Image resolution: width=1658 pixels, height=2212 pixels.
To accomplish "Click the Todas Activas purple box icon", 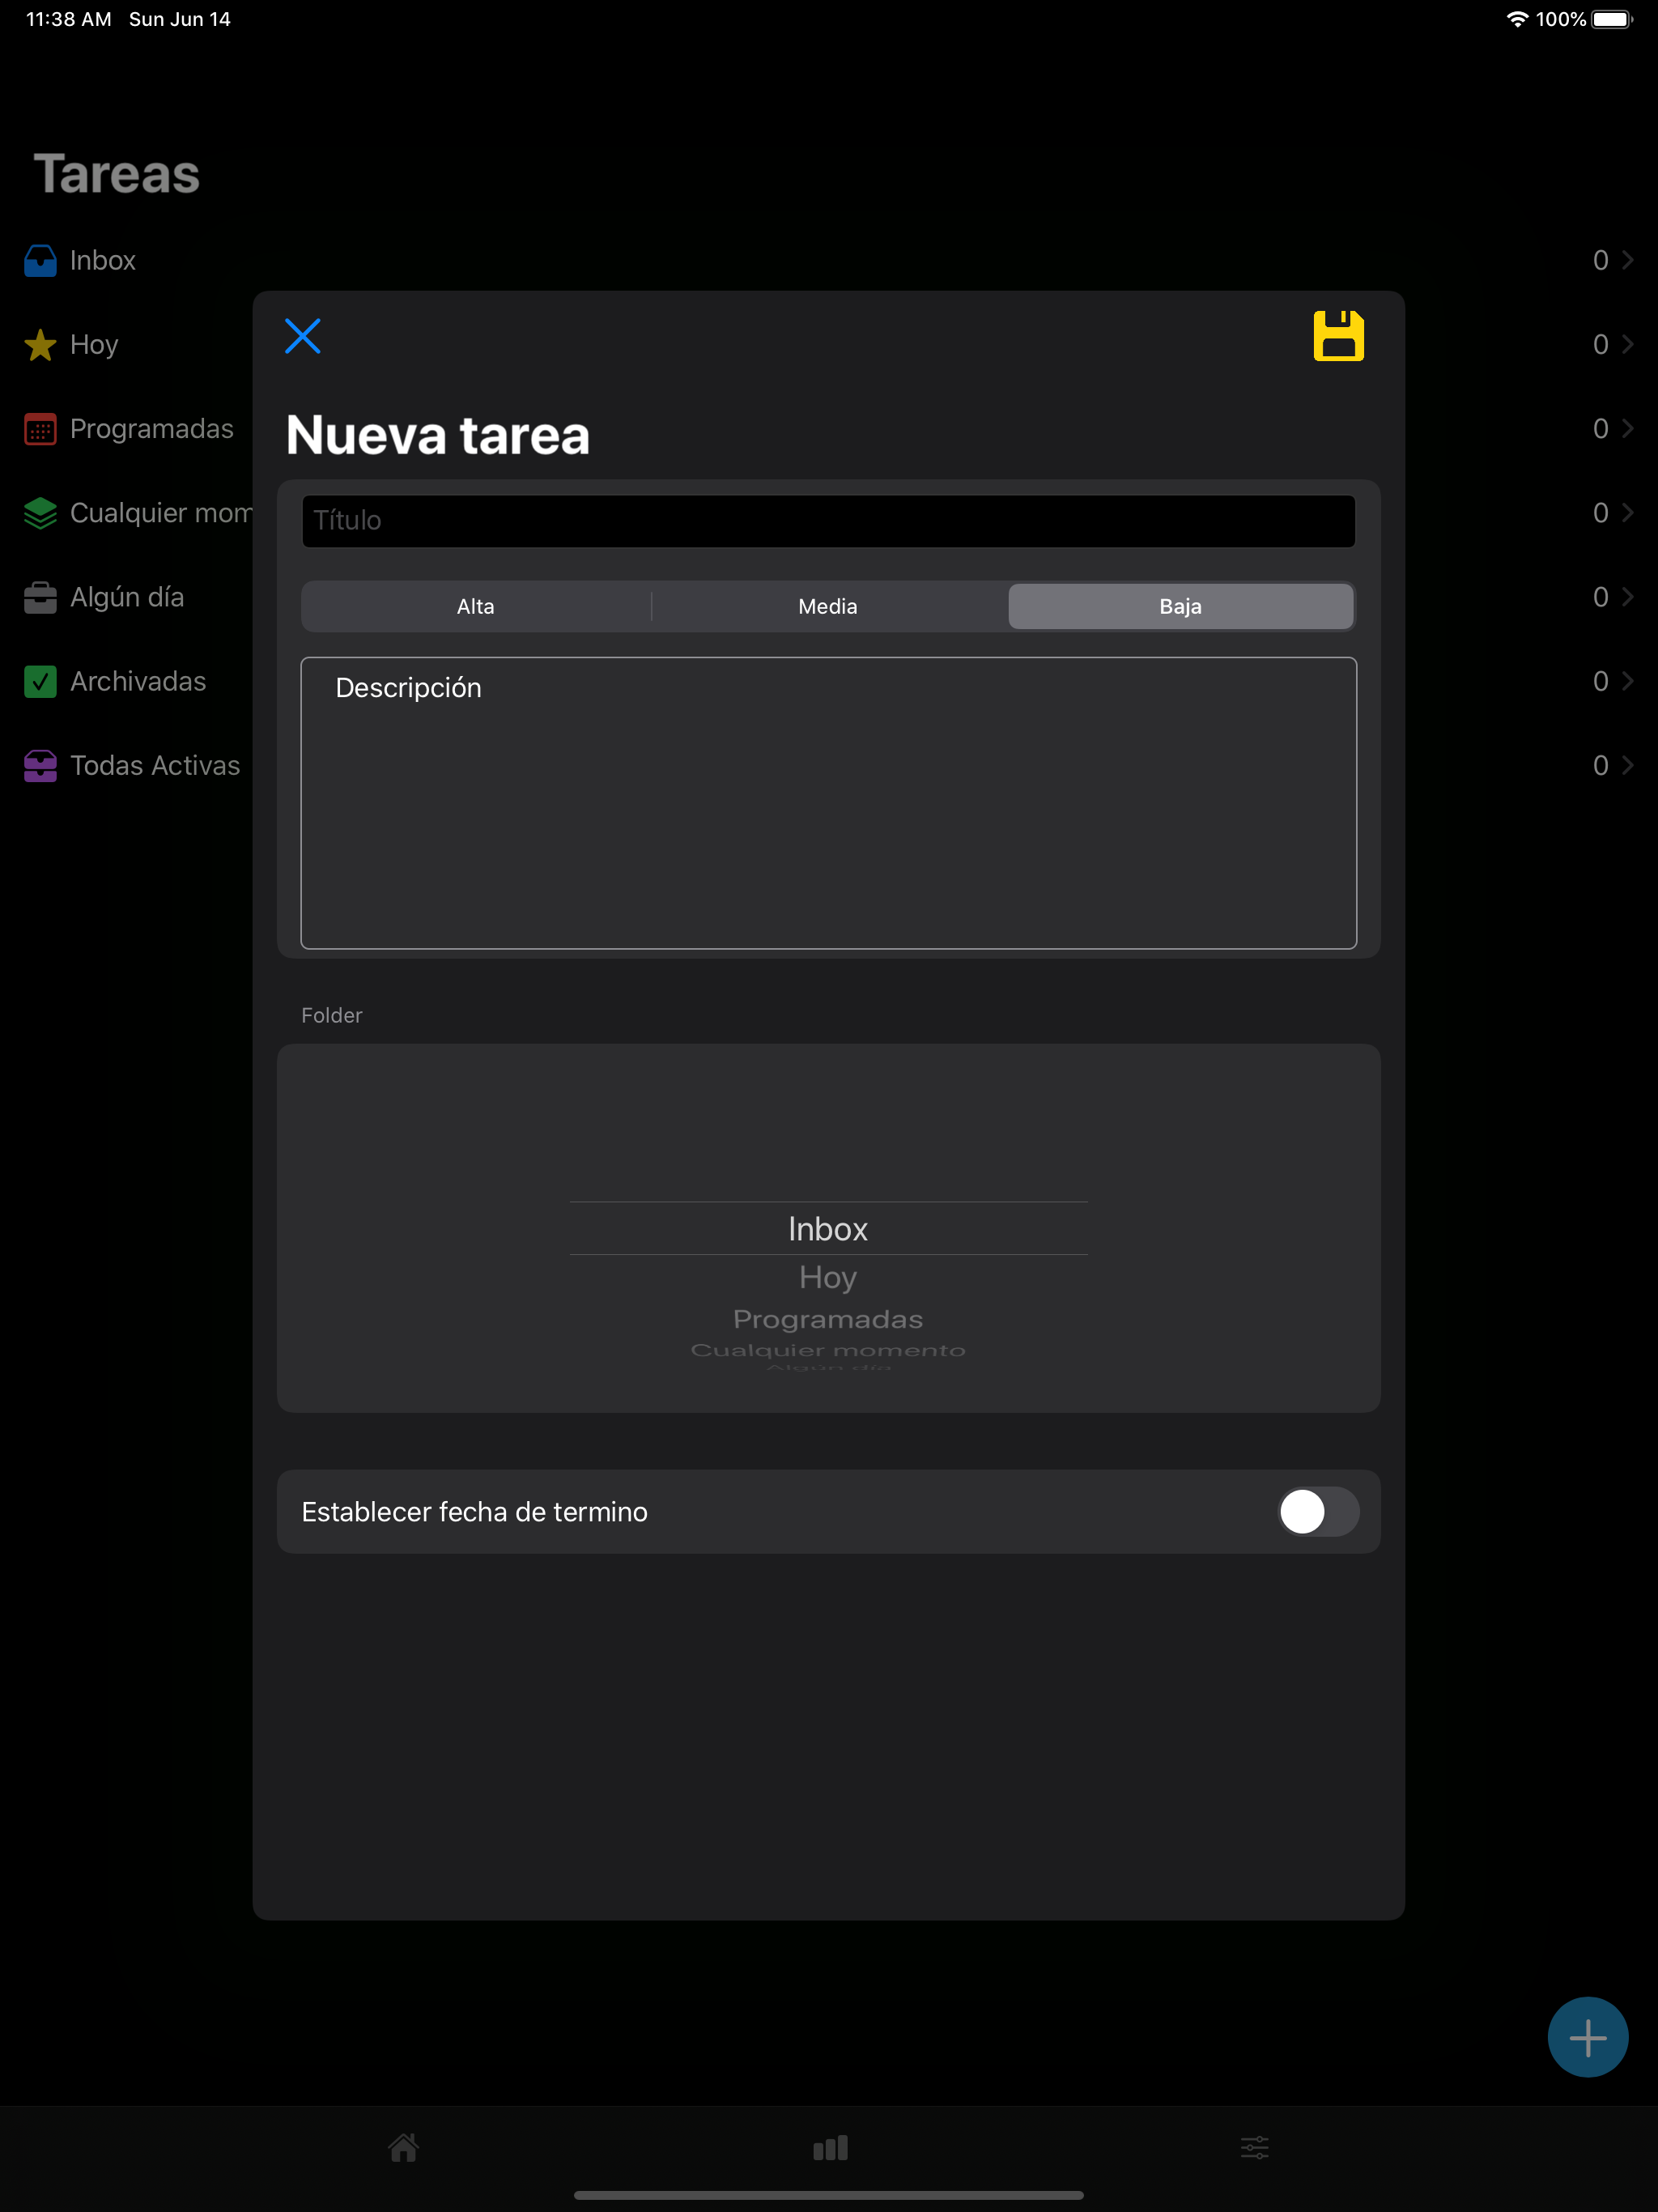I will point(40,766).
